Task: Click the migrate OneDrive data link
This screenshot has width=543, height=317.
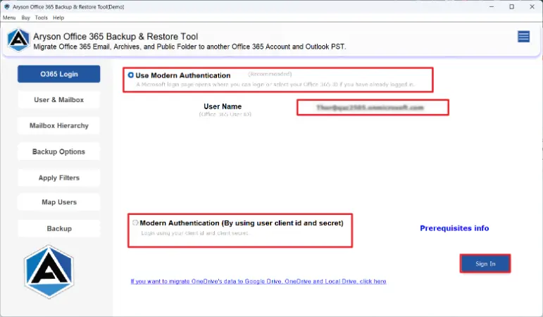Action: pyautogui.click(x=258, y=281)
